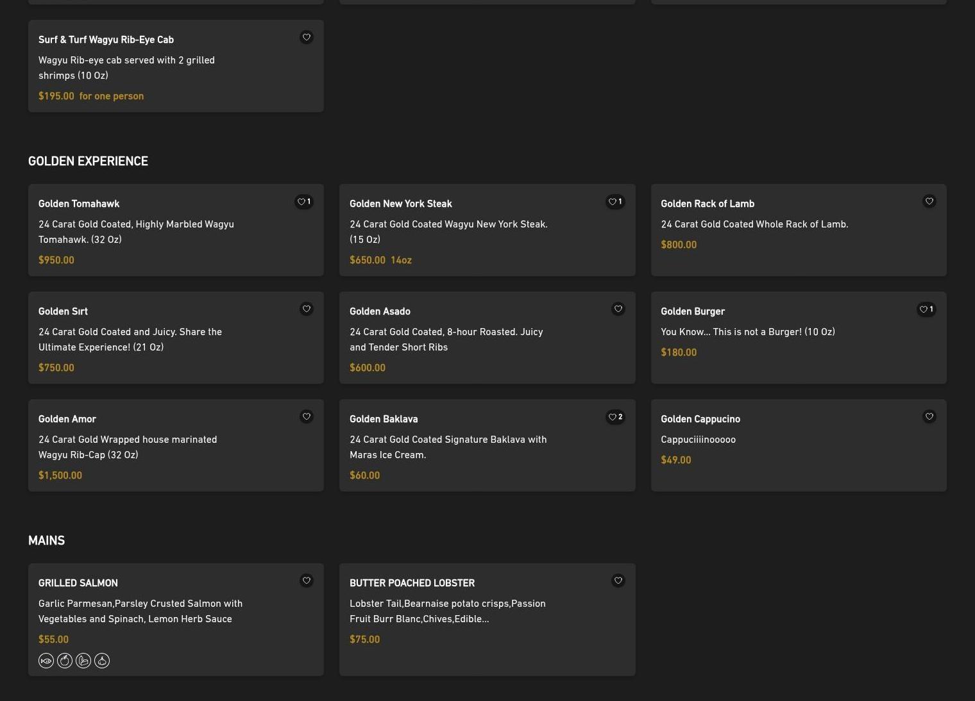Tap the heart on Golden Rack of Lamb
This screenshot has height=701, width=975.
(929, 201)
